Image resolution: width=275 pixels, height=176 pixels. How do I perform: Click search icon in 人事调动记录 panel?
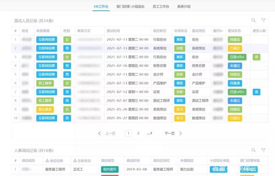point(254,150)
